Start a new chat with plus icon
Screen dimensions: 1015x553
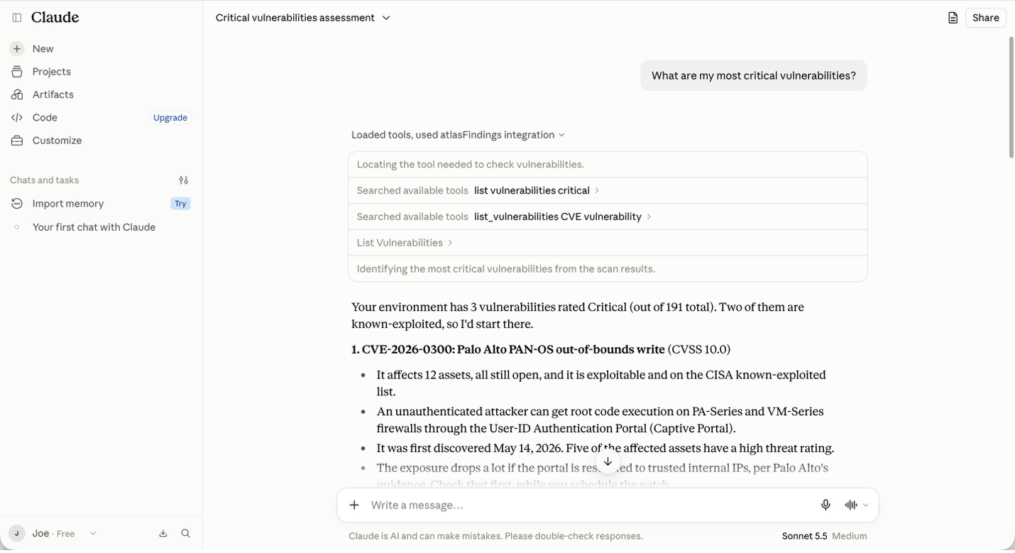point(17,49)
